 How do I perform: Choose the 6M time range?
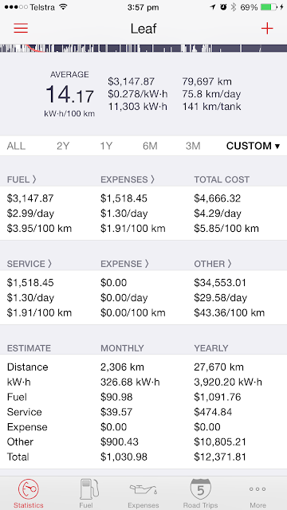click(150, 146)
